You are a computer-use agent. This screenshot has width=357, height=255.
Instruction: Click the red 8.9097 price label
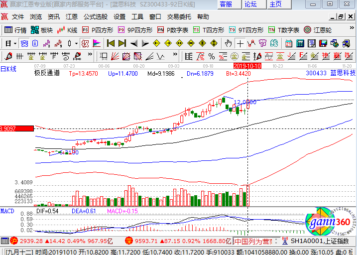(16, 128)
